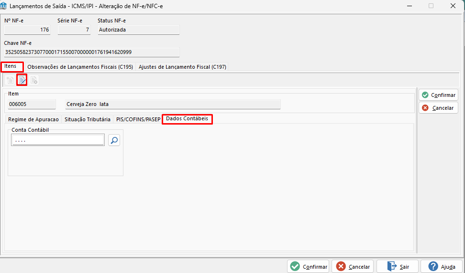The width and height of the screenshot is (465, 273).
Task: Click the Chave NF-e key field
Action: (x=92, y=52)
